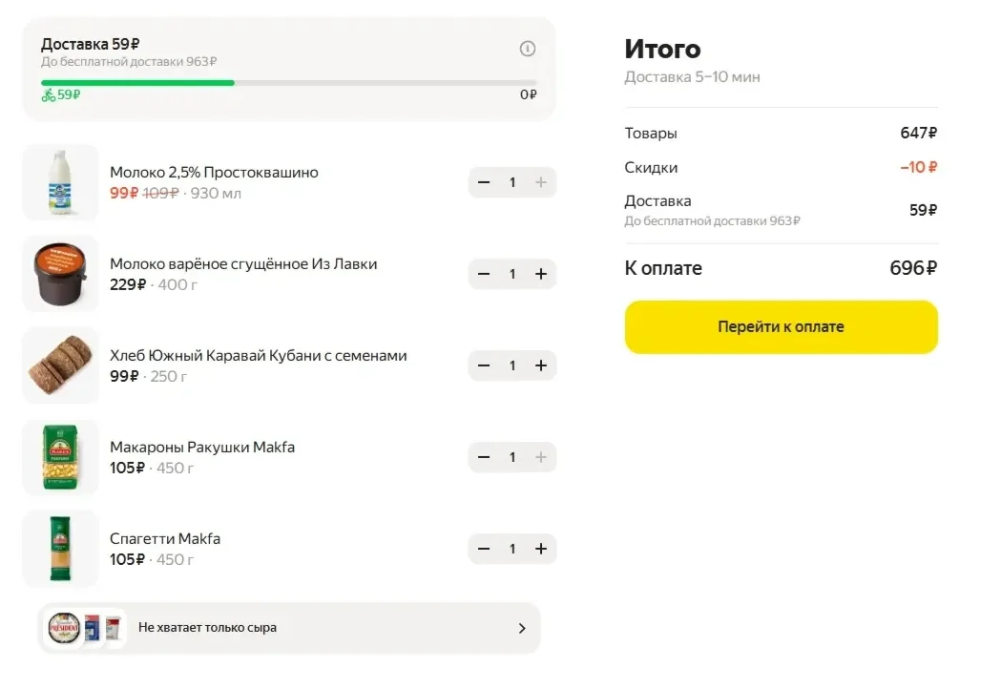The height and width of the screenshot is (689, 1001).
Task: Click the 'Итого' heading
Action: point(662,49)
